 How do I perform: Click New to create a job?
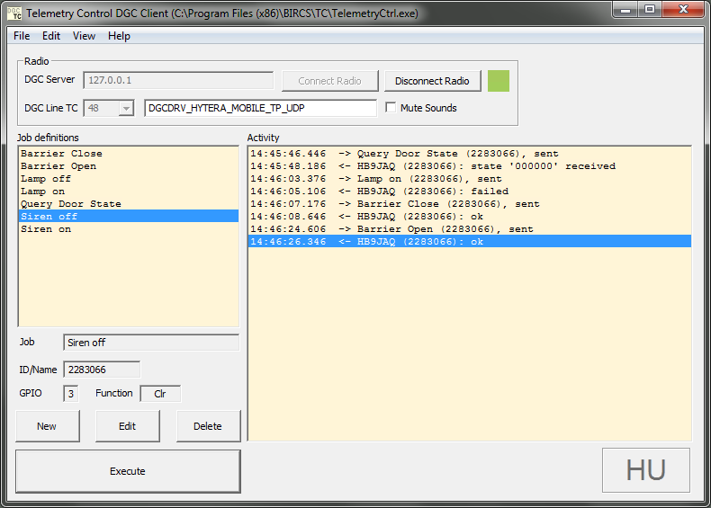tap(47, 426)
